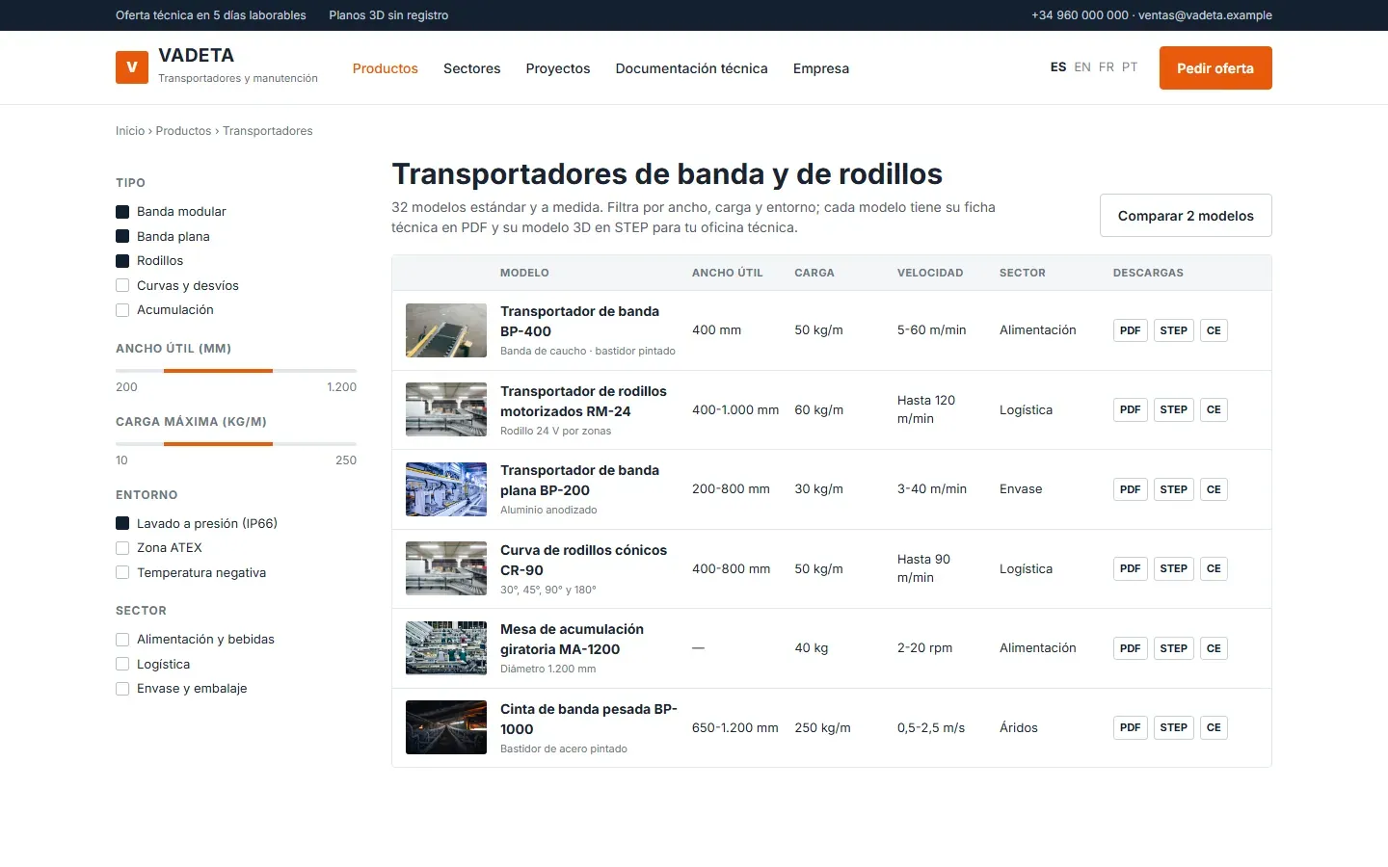Check the Banda modular checkbox
Image resolution: width=1388 pixels, height=867 pixels.
(x=122, y=212)
